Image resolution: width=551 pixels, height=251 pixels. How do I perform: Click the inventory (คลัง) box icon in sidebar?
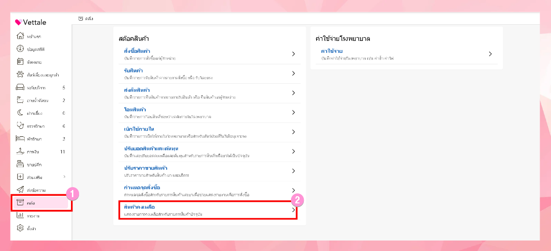[x=20, y=203]
